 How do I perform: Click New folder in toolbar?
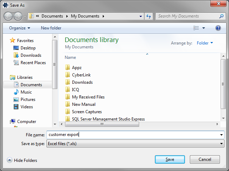point(51,28)
